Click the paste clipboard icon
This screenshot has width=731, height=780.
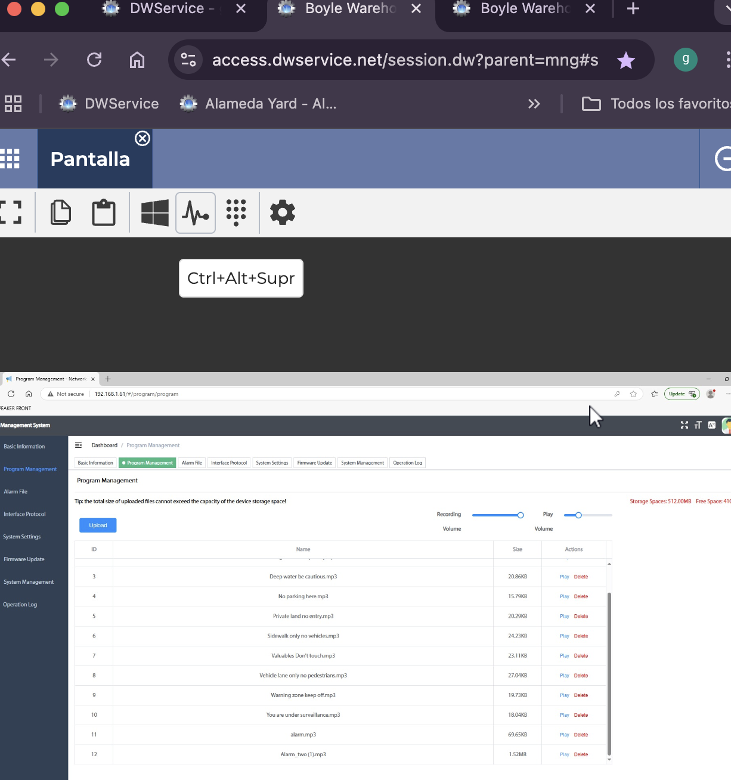(x=104, y=212)
